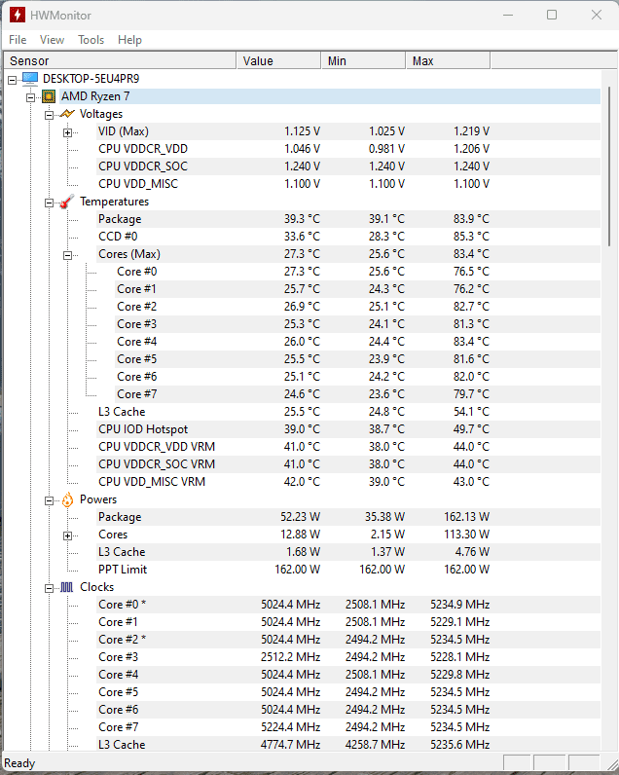
Task: Click the 162.13 W package max value
Action: (x=466, y=517)
